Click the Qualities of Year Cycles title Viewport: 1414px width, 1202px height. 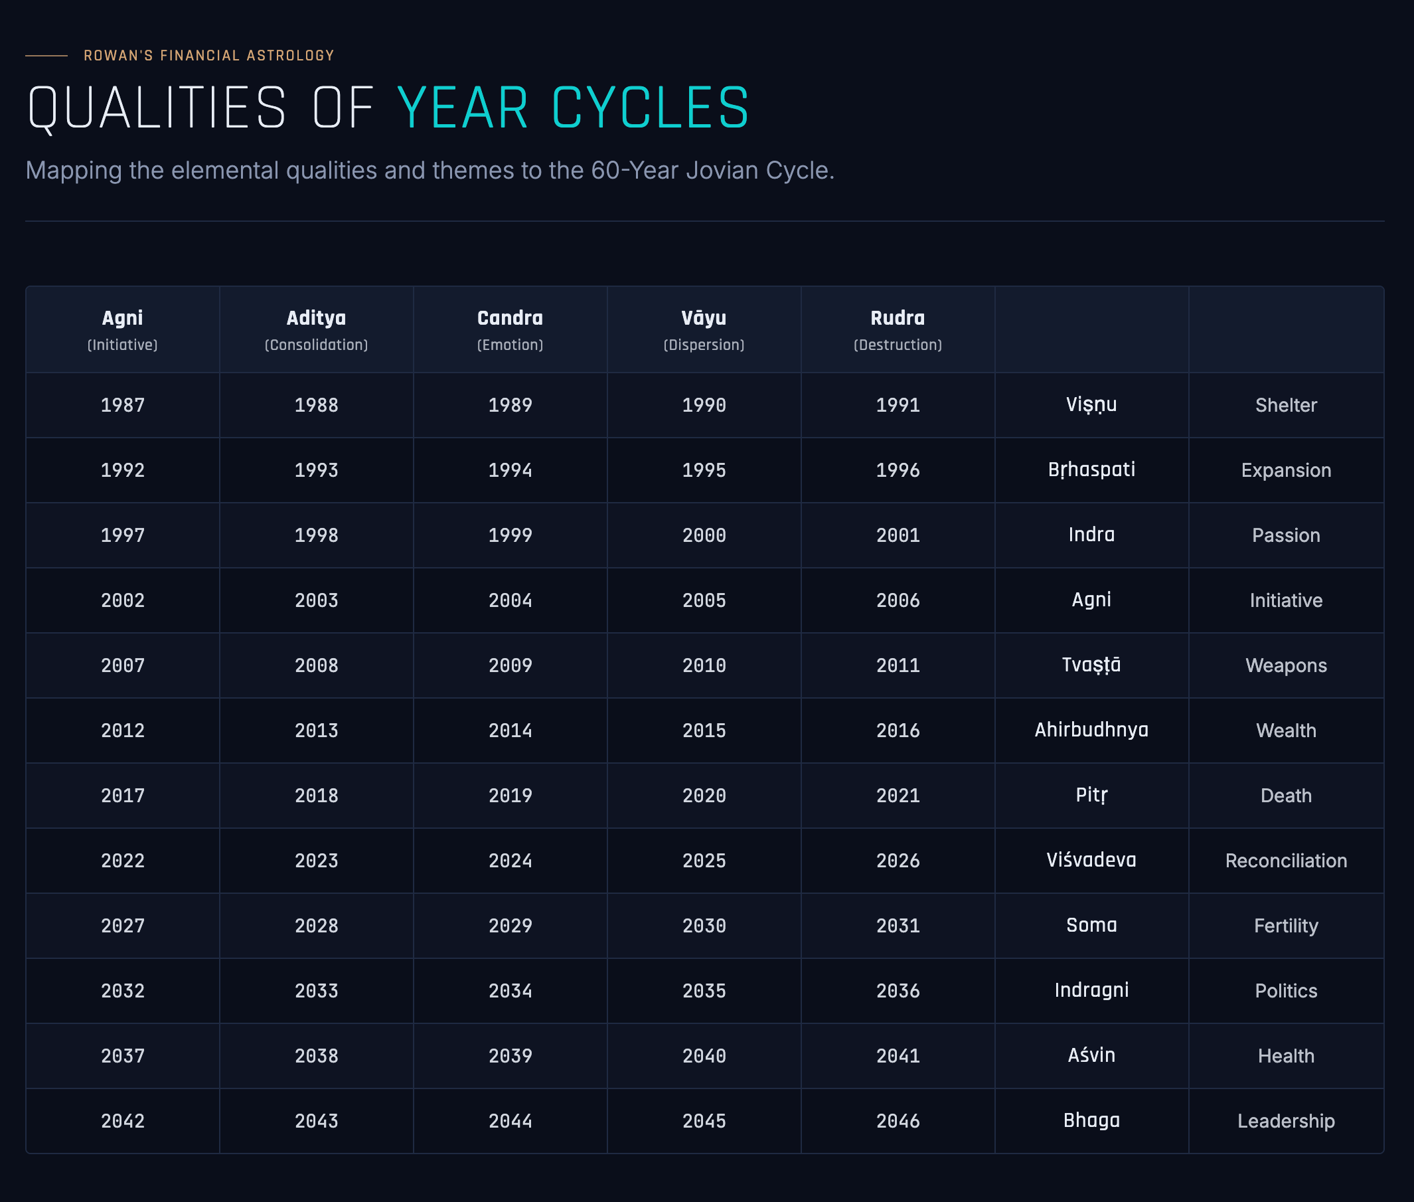(388, 108)
